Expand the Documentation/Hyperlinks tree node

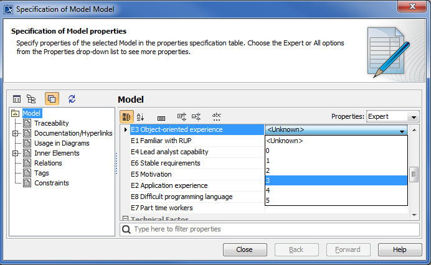tap(15, 133)
